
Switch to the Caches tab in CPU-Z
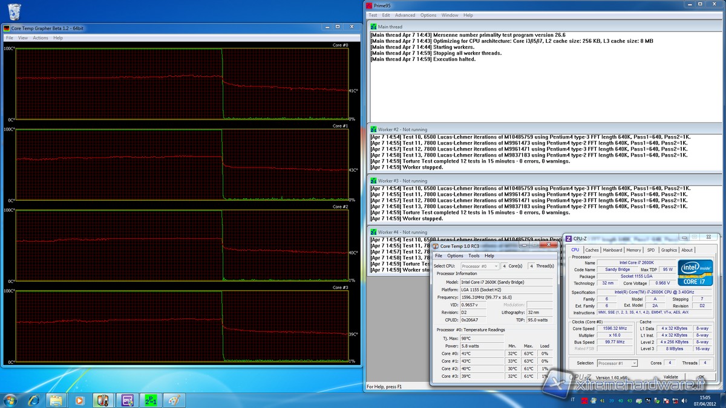coord(592,250)
